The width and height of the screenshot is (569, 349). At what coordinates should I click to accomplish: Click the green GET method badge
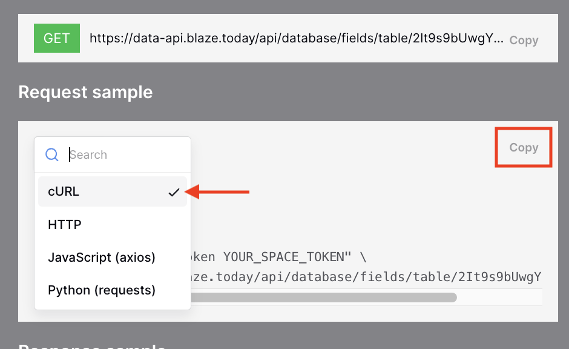57,38
